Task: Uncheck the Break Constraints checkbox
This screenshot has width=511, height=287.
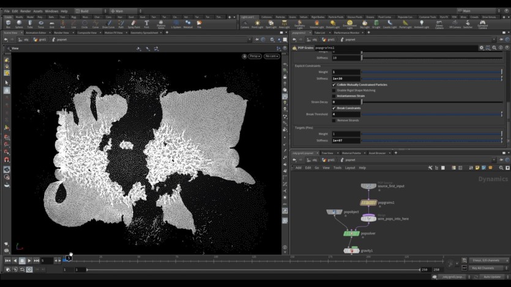Action: pyautogui.click(x=334, y=108)
